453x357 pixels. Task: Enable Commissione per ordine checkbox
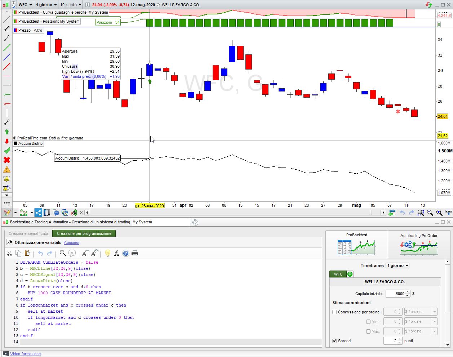tap(334, 312)
